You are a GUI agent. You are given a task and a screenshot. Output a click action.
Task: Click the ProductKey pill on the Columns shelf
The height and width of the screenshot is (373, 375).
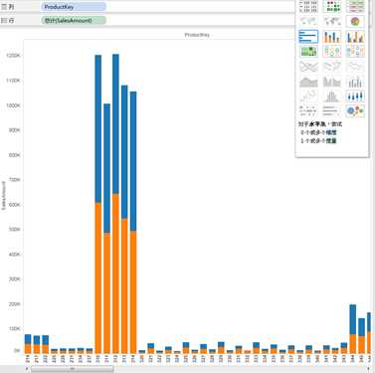pyautogui.click(x=74, y=7)
